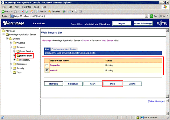Image resolution: width=170 pixels, height=120 pixels.
Task: Expand the Resources tree node
Action: tap(11, 64)
